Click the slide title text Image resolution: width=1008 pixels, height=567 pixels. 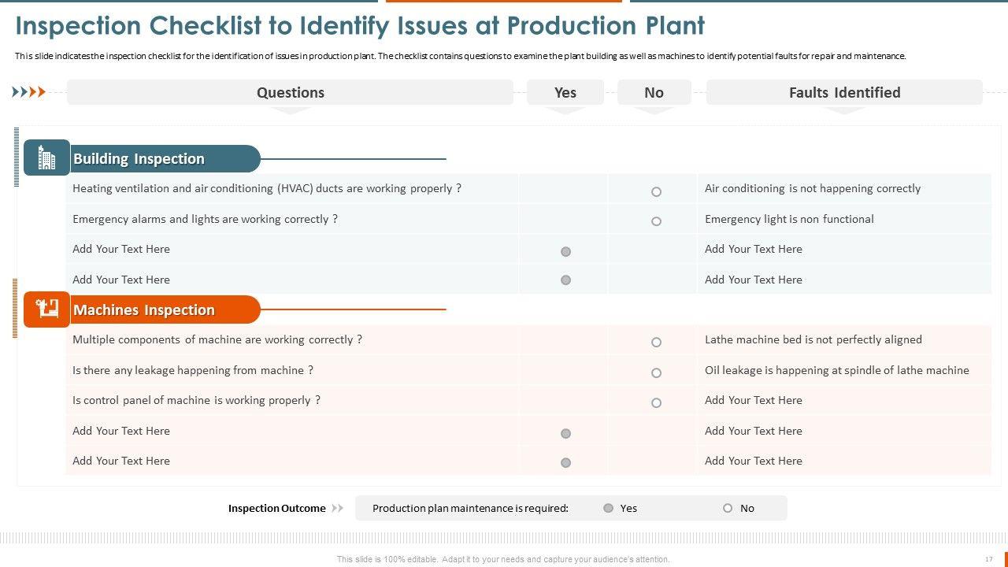(x=360, y=26)
